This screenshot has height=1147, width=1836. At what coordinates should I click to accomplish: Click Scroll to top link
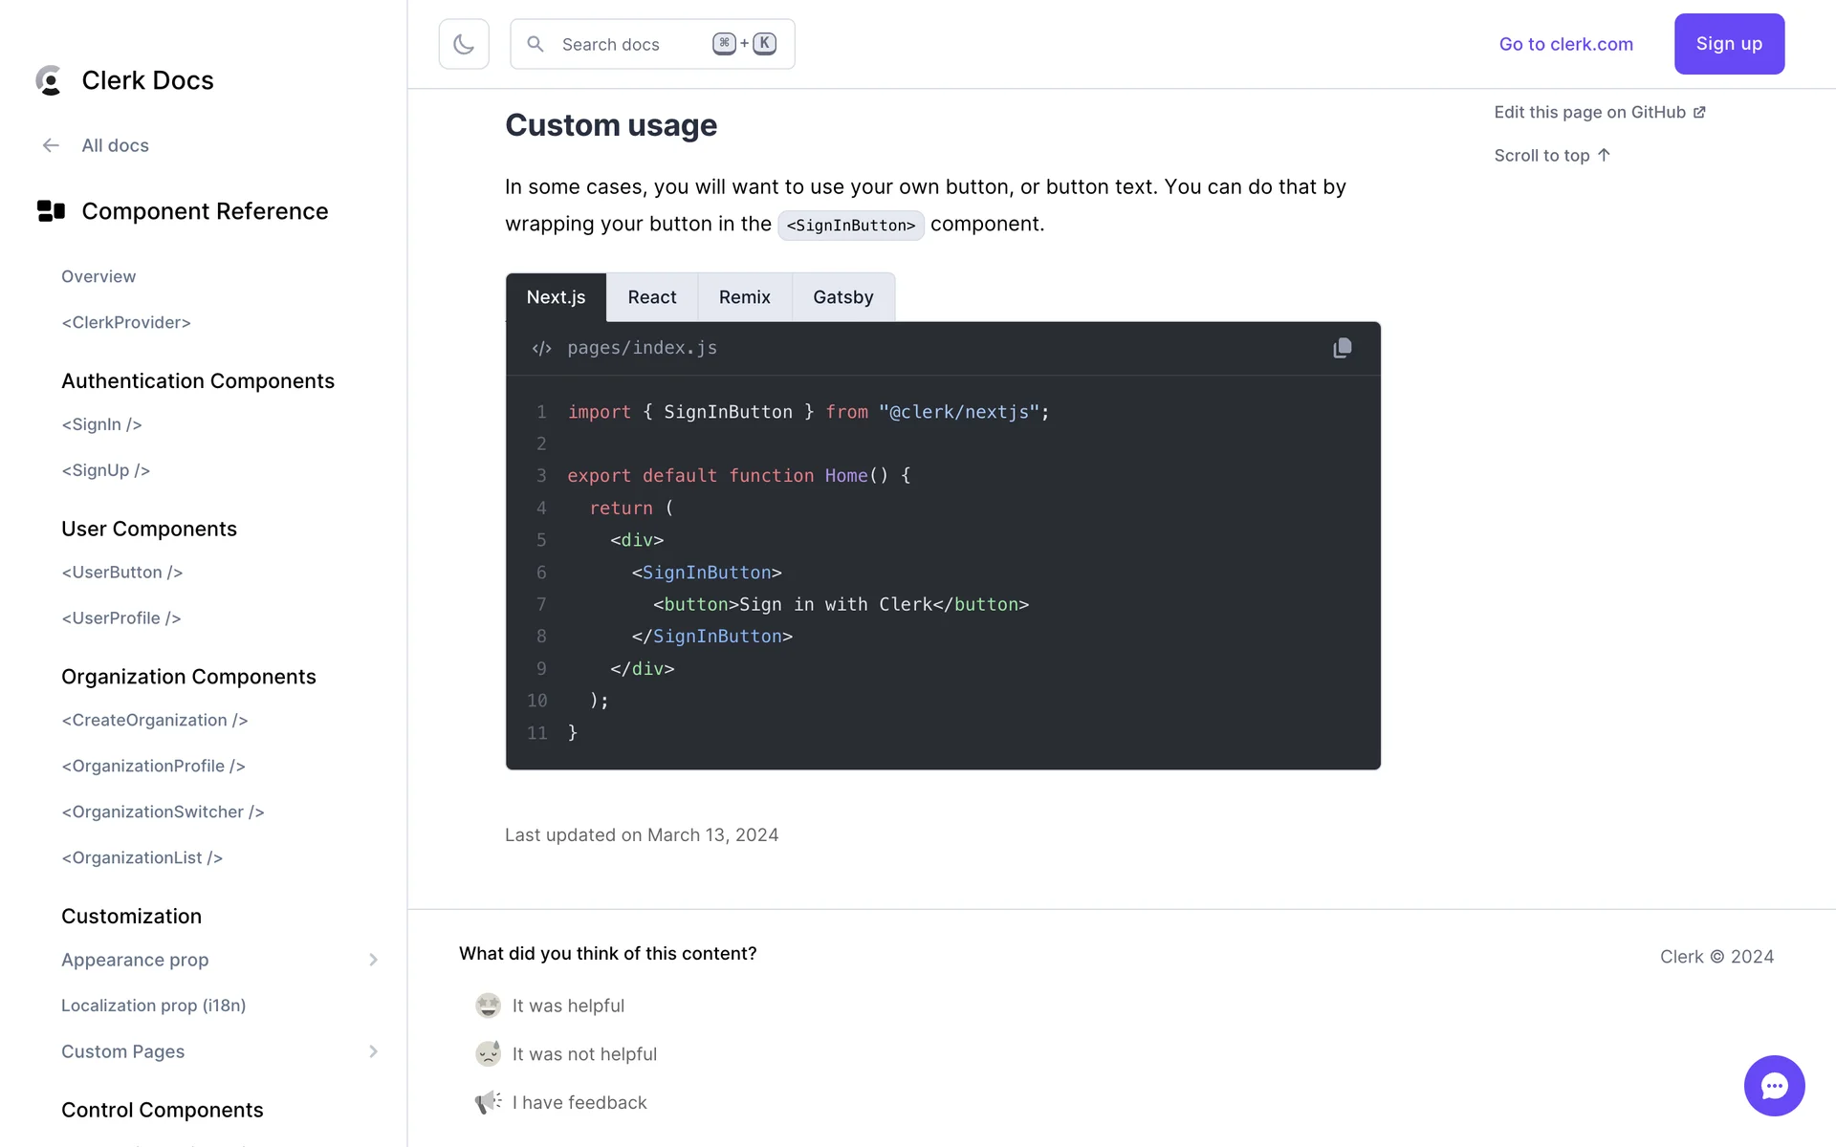pos(1551,156)
